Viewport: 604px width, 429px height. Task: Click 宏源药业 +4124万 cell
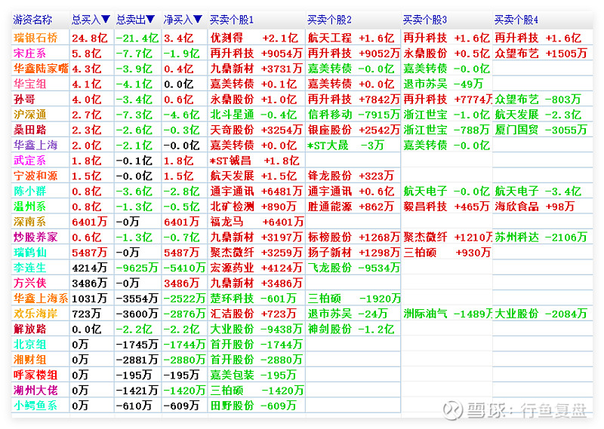coord(257,268)
